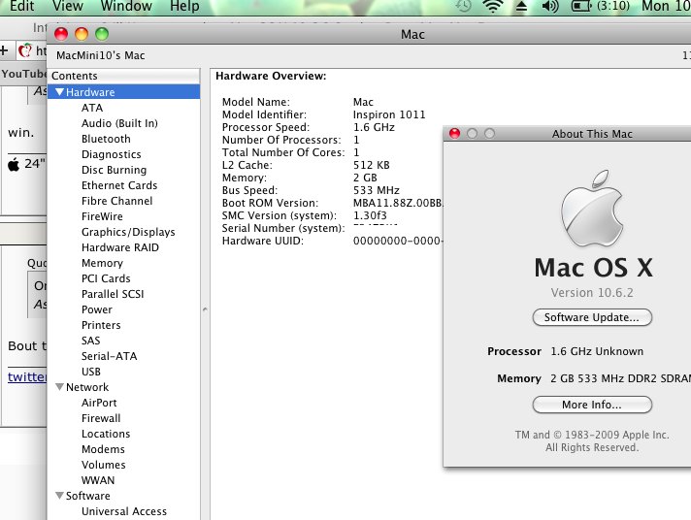Select Hardware RAID item

pos(120,247)
